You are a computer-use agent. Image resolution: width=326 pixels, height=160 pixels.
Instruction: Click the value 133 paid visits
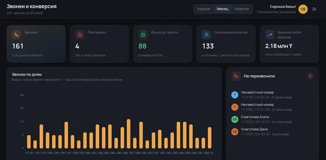click(x=208, y=46)
